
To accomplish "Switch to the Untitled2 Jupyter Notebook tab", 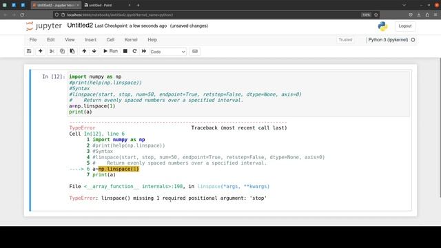I will (x=56, y=5).
